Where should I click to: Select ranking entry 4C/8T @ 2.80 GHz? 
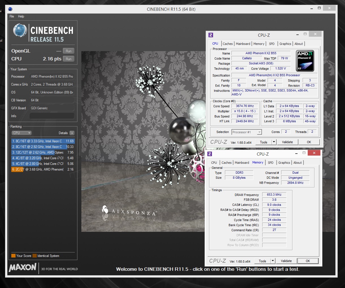coord(43,164)
